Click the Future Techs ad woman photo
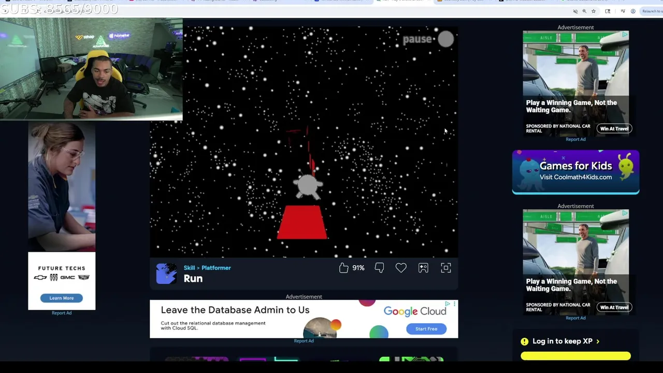 click(62, 187)
